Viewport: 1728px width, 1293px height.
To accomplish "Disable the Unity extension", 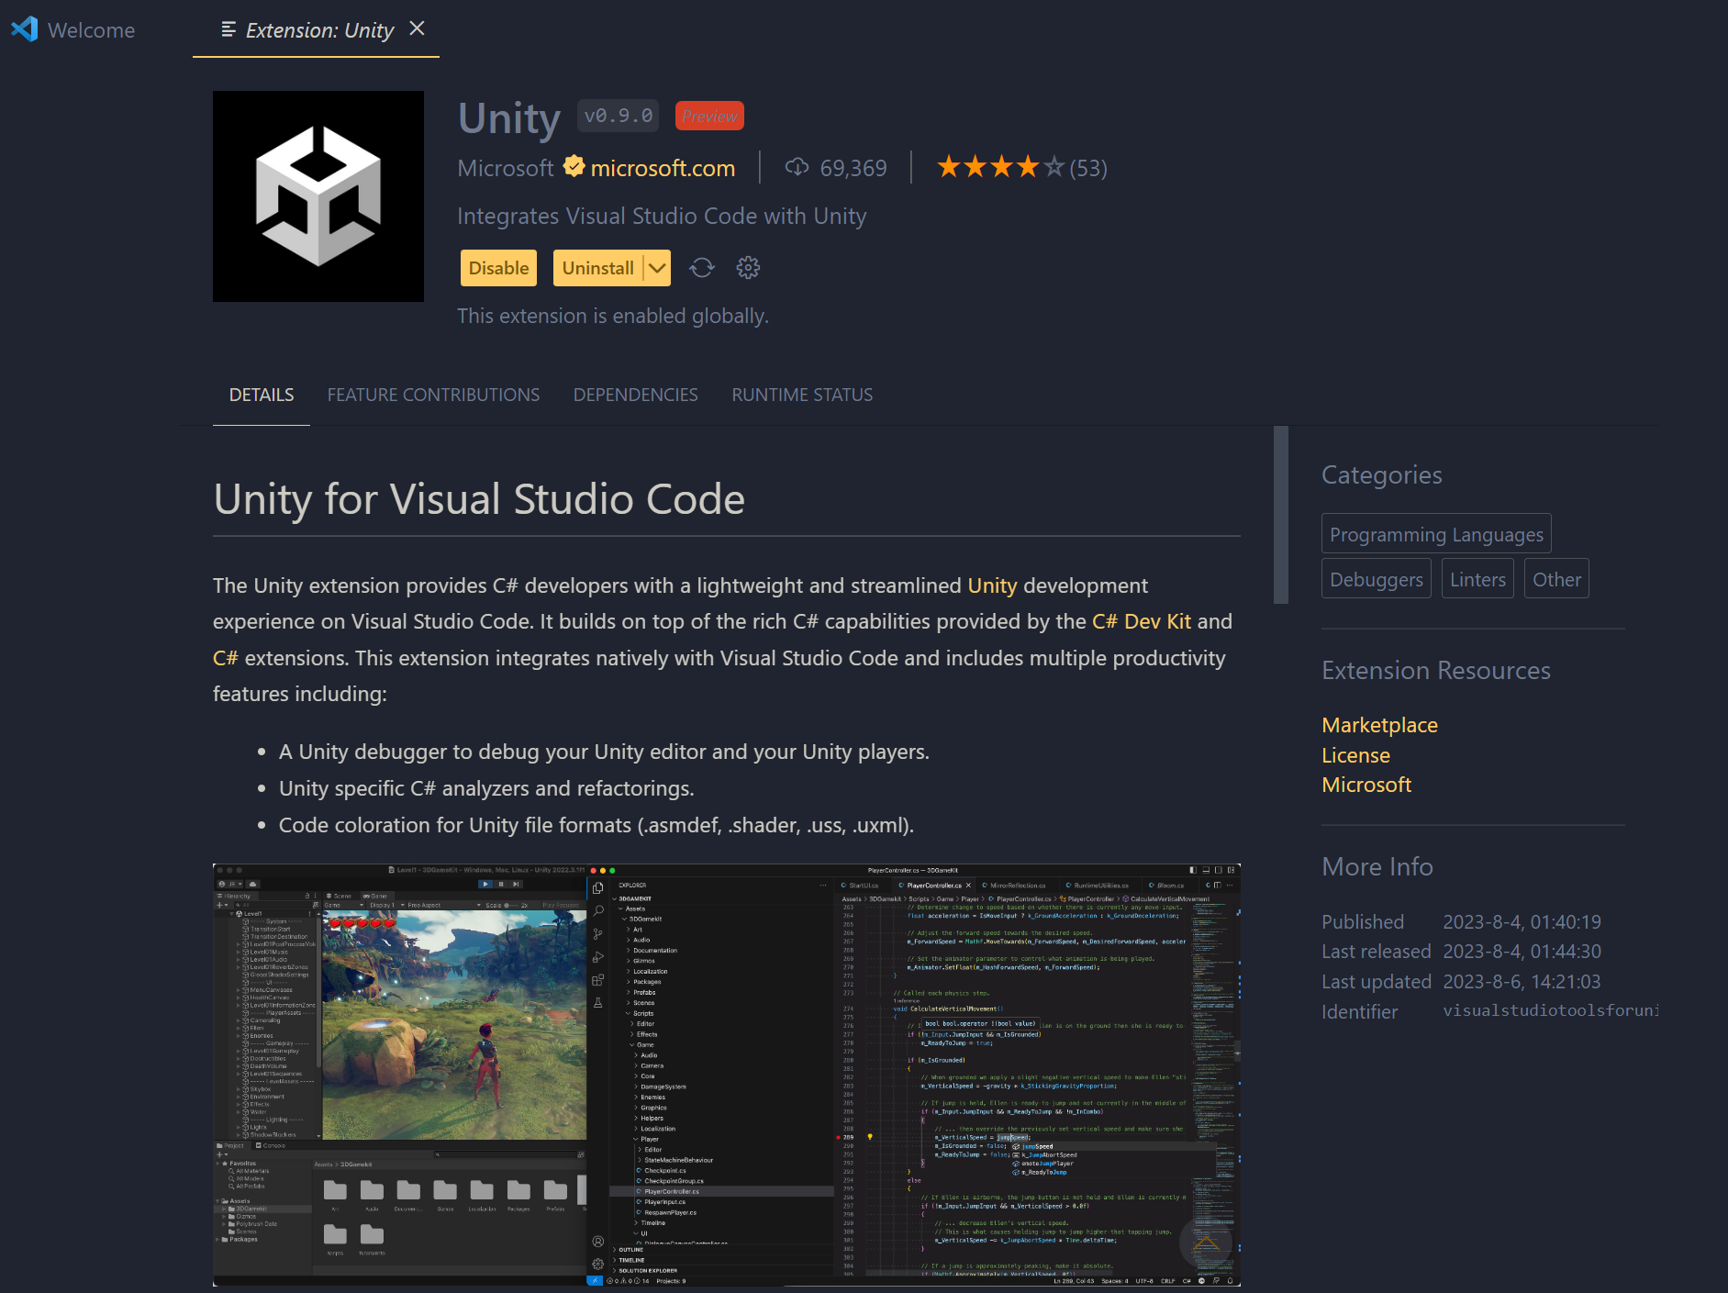I will 498,268.
